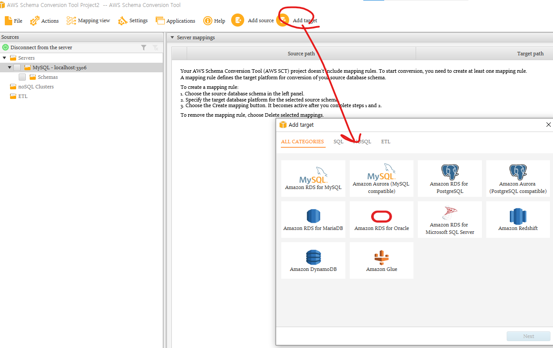The width and height of the screenshot is (553, 348).
Task: Switch to the SQL tab
Action: [x=338, y=142]
